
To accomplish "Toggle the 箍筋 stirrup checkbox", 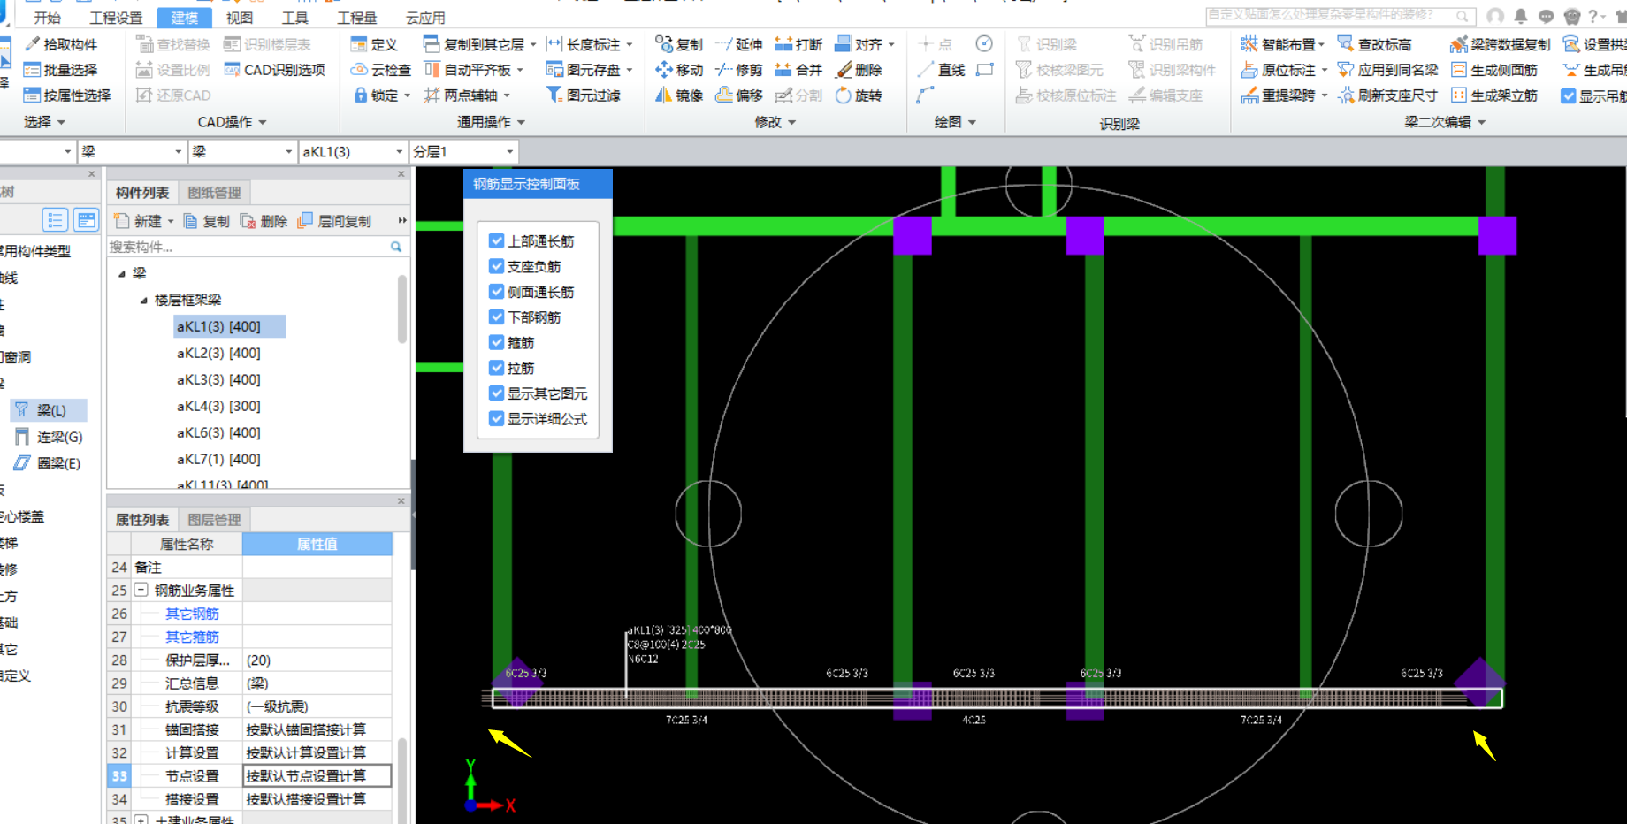I will 496,342.
